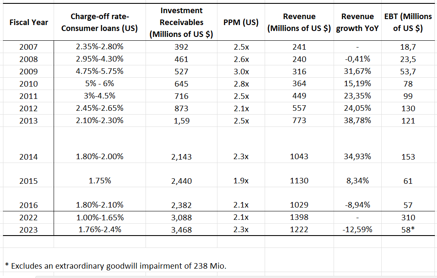Select the Revenue (Millions of US $) header
This screenshot has height=278, width=437.
coord(299,22)
